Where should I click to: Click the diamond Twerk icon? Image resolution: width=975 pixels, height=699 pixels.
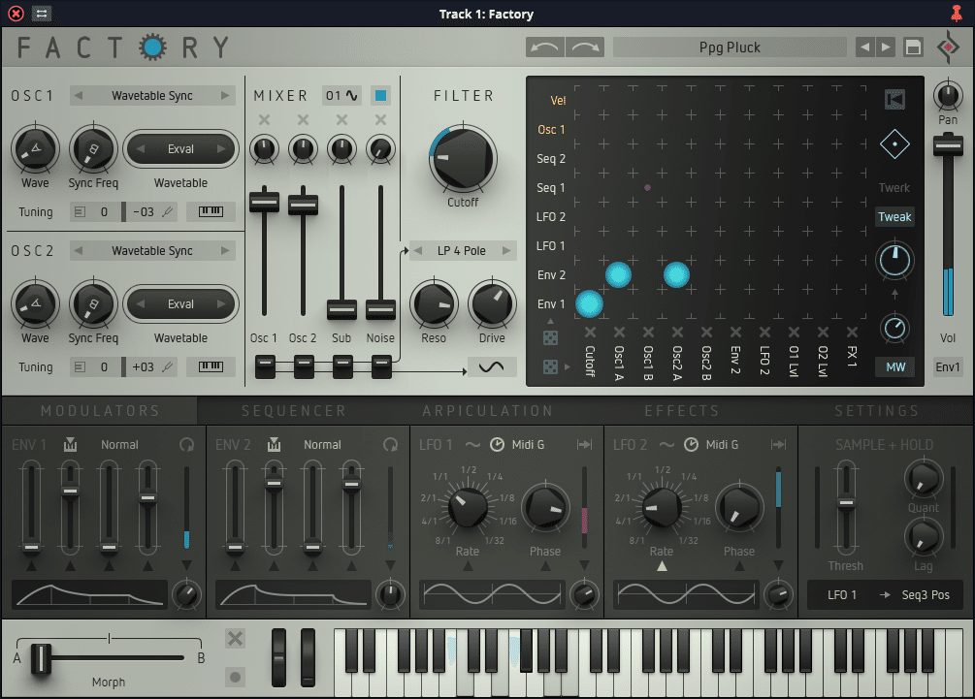(894, 144)
